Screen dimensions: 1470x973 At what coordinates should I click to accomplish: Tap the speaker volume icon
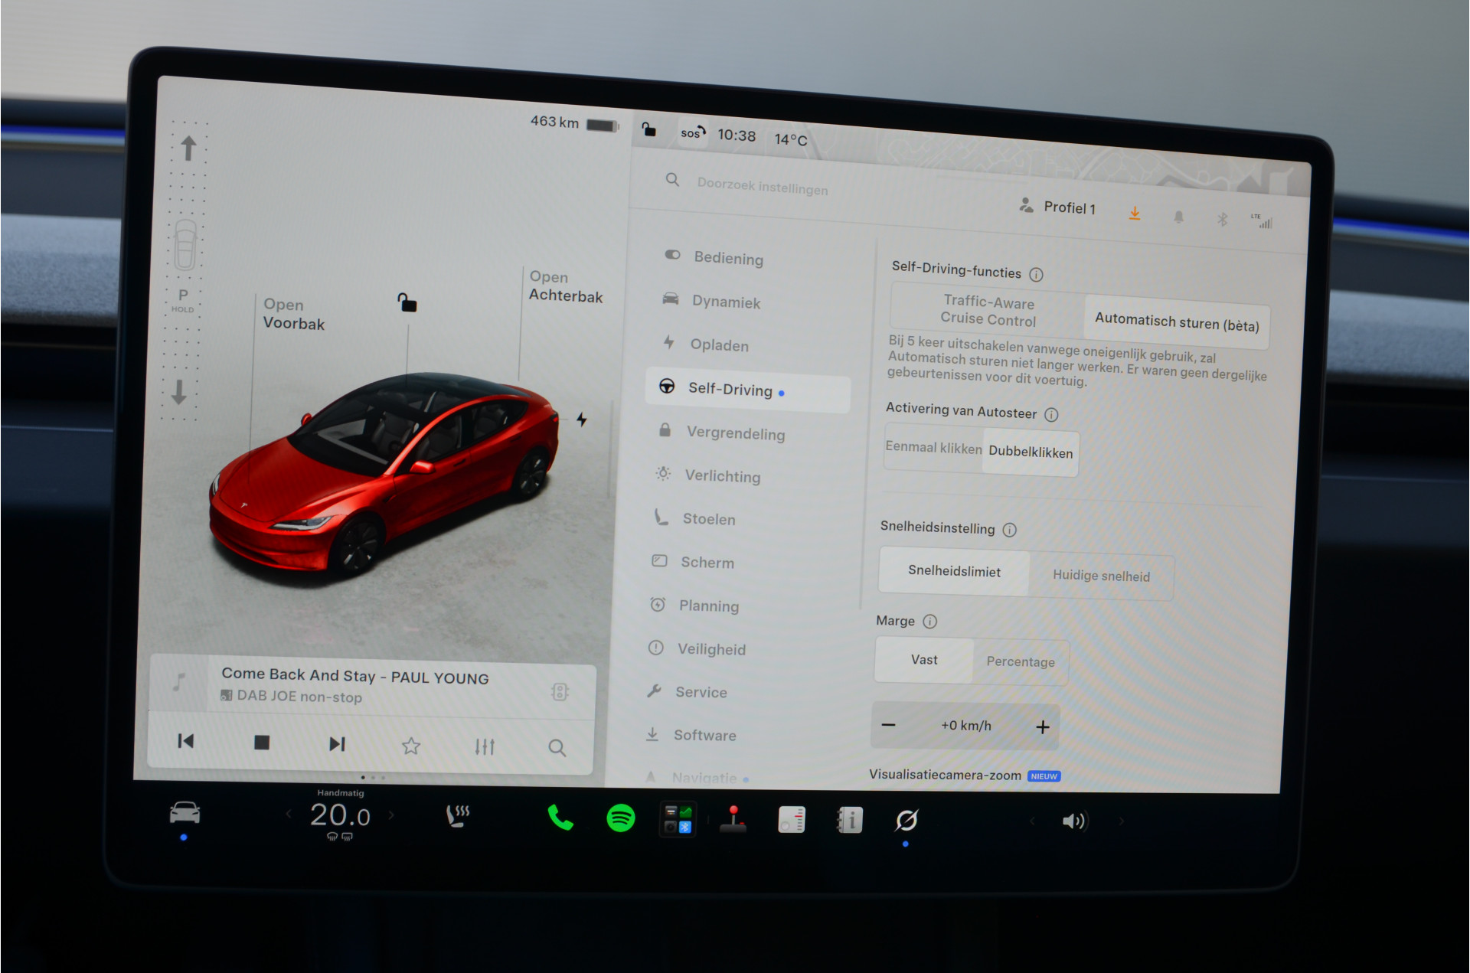(x=1074, y=821)
